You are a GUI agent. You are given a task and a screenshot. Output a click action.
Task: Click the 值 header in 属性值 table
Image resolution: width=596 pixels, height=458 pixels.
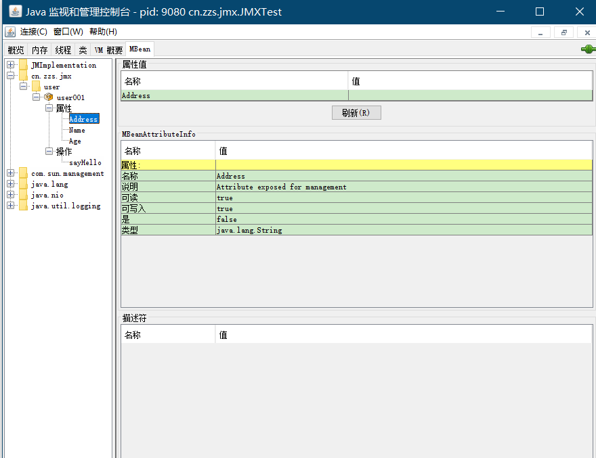coord(470,81)
